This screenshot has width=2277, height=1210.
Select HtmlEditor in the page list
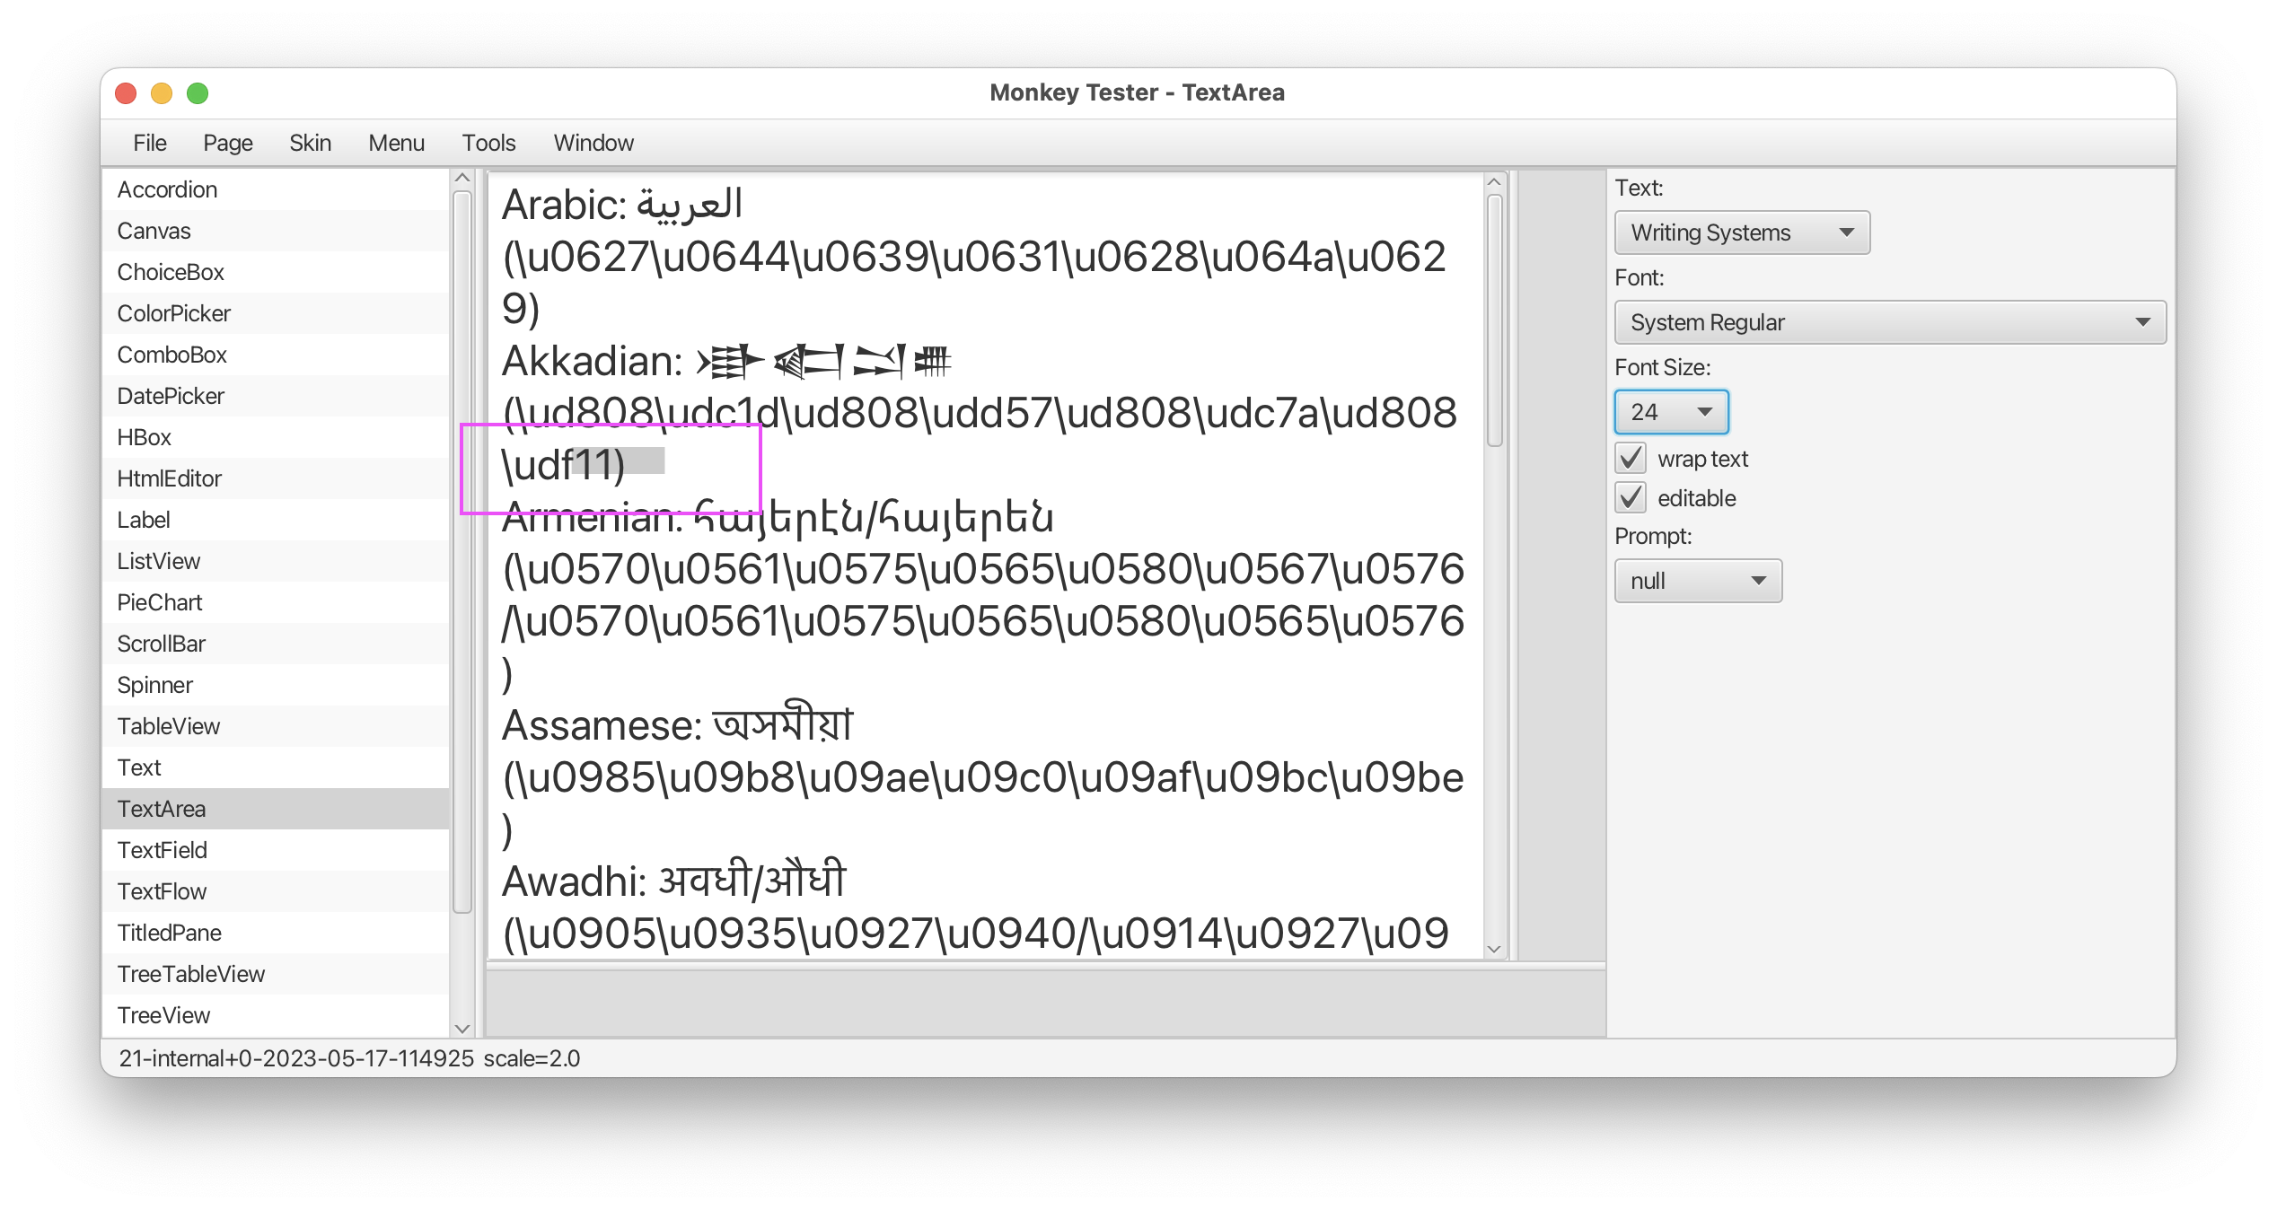tap(170, 478)
